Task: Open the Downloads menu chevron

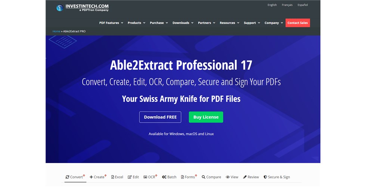Action: 192,23
